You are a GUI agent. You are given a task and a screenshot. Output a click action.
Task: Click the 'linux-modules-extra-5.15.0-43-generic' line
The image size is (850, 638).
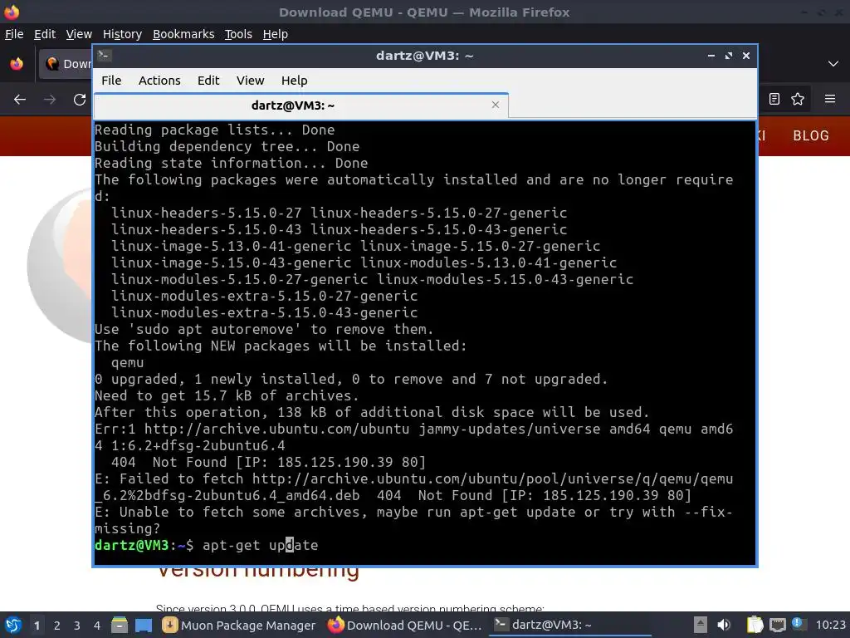(265, 312)
